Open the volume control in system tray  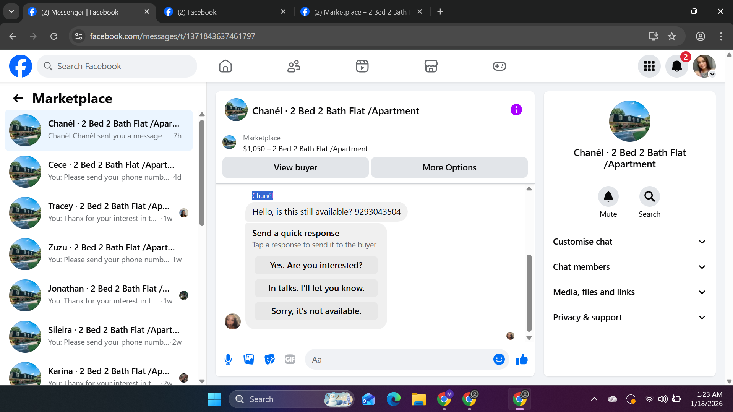coord(663,399)
